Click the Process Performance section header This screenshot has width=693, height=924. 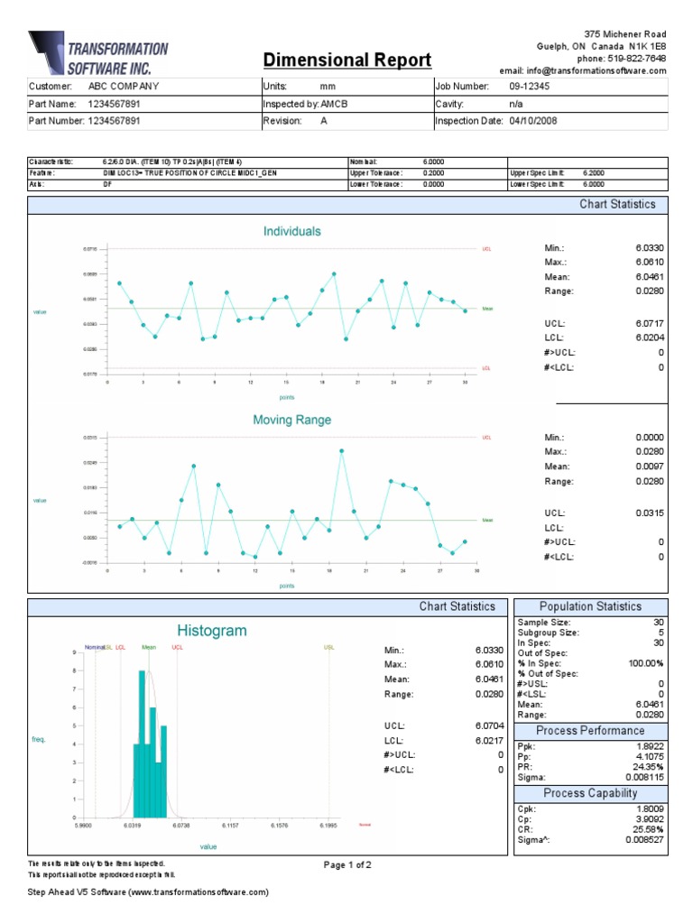[590, 730]
